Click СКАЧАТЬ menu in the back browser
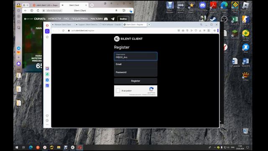The height and width of the screenshot is (151, 268). [40, 19]
